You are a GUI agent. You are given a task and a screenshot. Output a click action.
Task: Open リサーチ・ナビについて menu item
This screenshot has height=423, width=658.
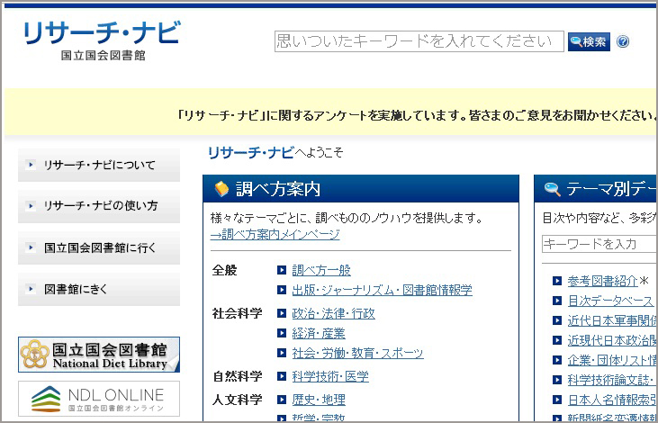point(99,165)
